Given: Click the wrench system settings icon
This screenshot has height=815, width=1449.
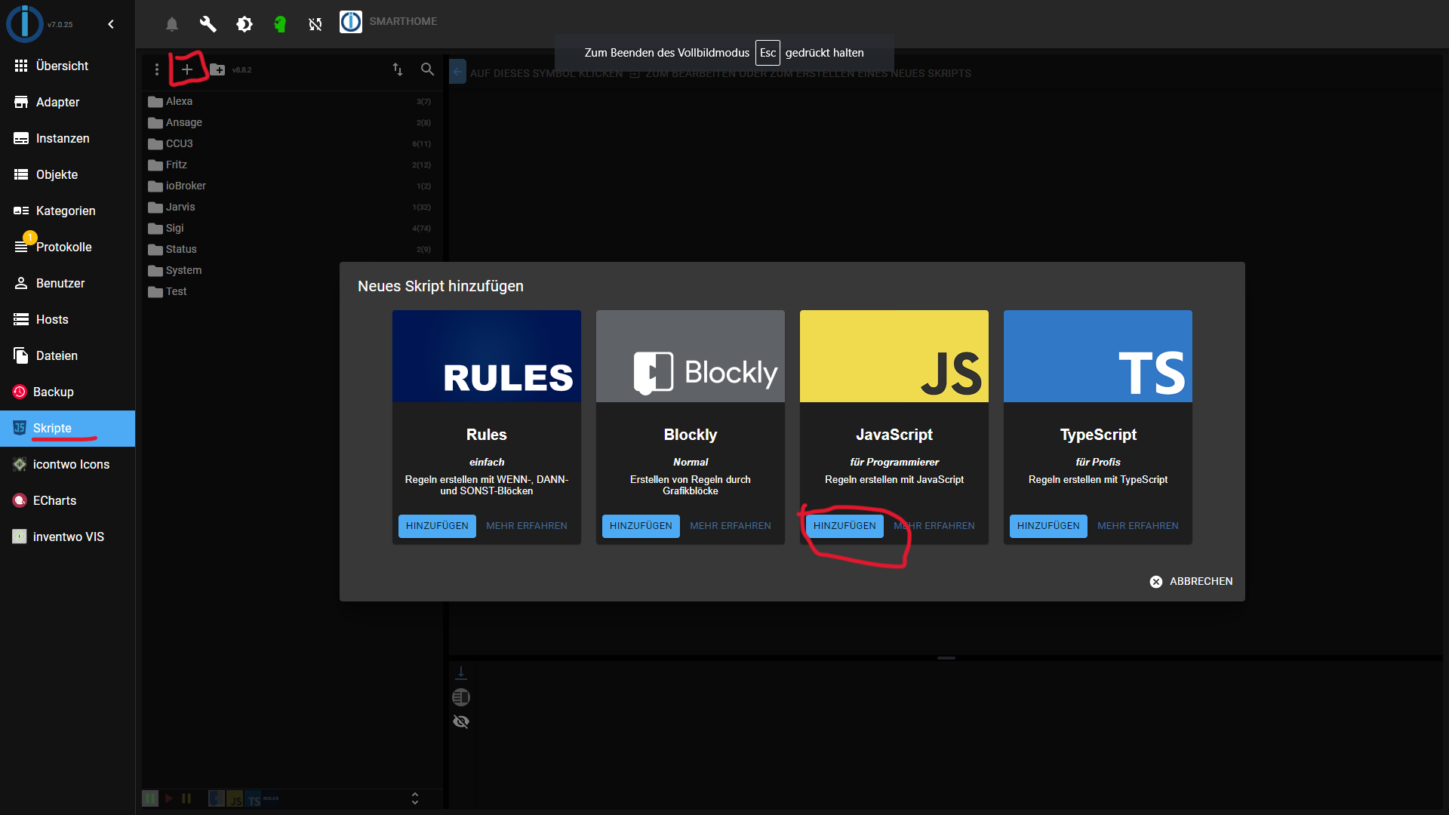Looking at the screenshot, I should (208, 24).
